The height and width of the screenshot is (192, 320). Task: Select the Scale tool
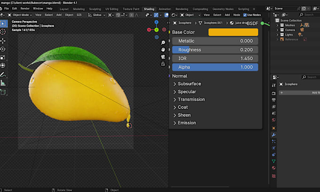click(3, 57)
